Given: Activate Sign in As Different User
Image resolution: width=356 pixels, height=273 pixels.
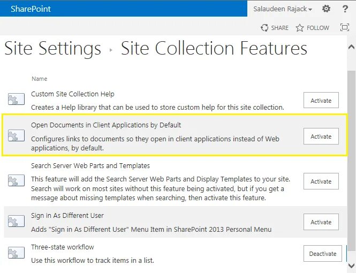Looking at the screenshot, I should pos(321,222).
